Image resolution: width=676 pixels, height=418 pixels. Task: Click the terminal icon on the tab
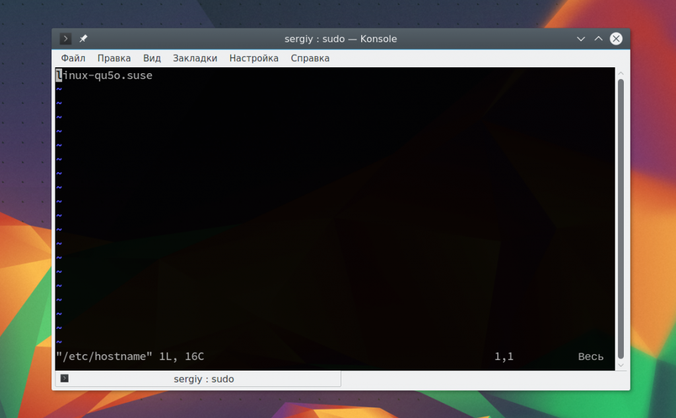[x=64, y=378]
